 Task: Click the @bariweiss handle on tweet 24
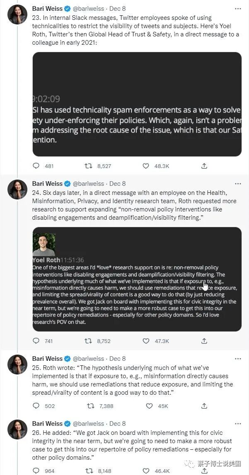tap(89, 184)
